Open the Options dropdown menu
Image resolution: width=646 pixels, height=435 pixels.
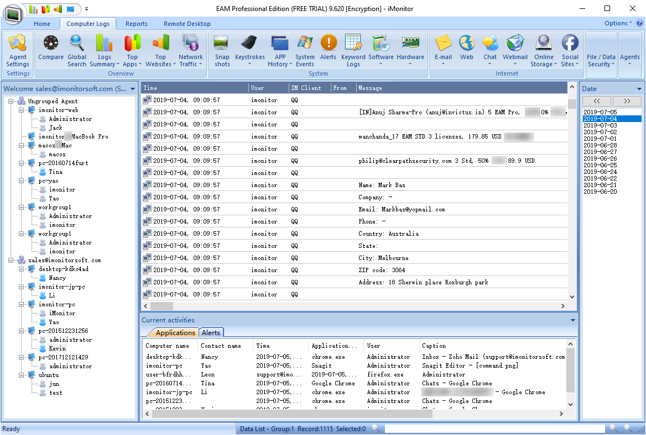618,23
